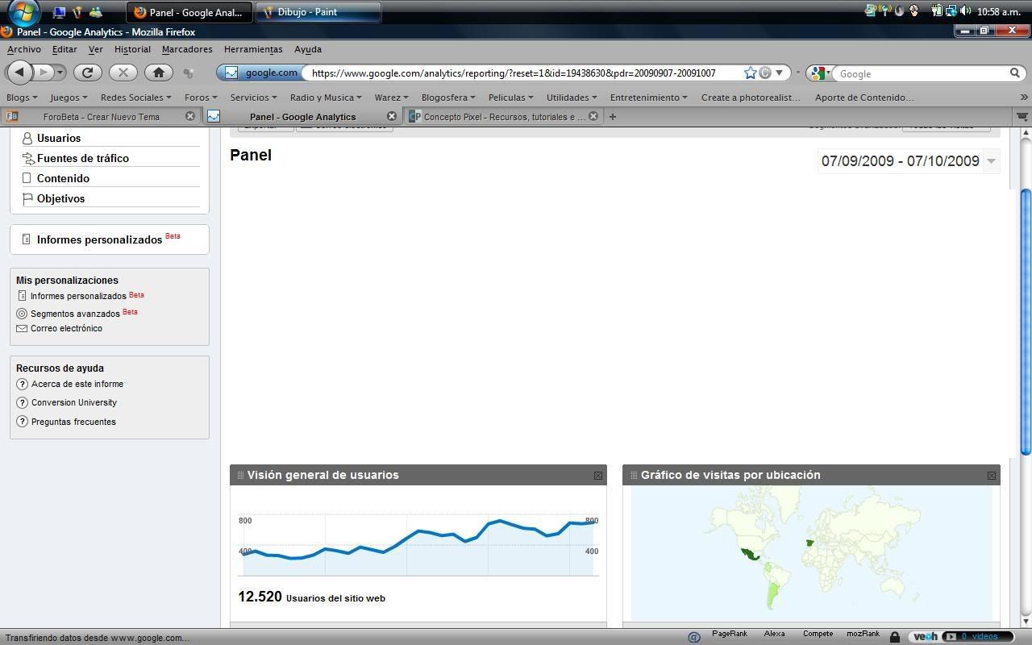Open the Marcadores menu

pos(187,49)
